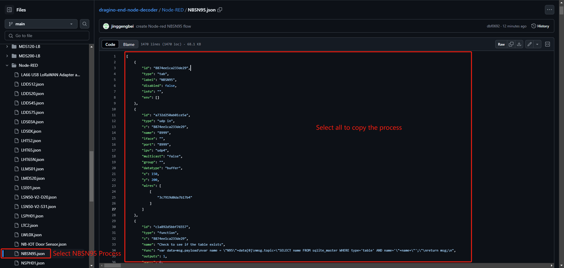This screenshot has height=268, width=564.
Task: Open the Raw file view
Action: (x=501, y=44)
